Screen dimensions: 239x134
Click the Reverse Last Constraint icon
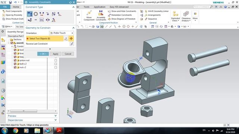point(72,44)
